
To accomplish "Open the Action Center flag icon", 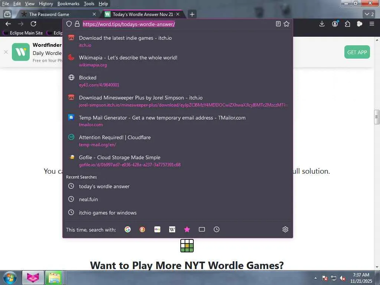I will (x=325, y=278).
